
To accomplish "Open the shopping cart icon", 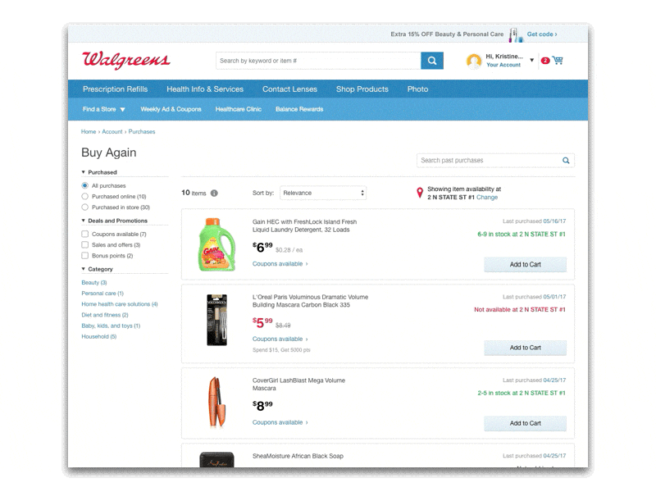I will (558, 60).
